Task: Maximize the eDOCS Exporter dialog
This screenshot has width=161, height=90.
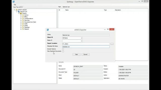Action: (x=108, y=29)
